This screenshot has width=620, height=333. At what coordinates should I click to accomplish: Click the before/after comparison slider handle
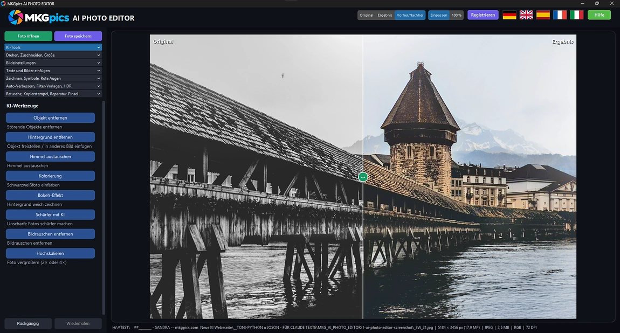(x=363, y=177)
